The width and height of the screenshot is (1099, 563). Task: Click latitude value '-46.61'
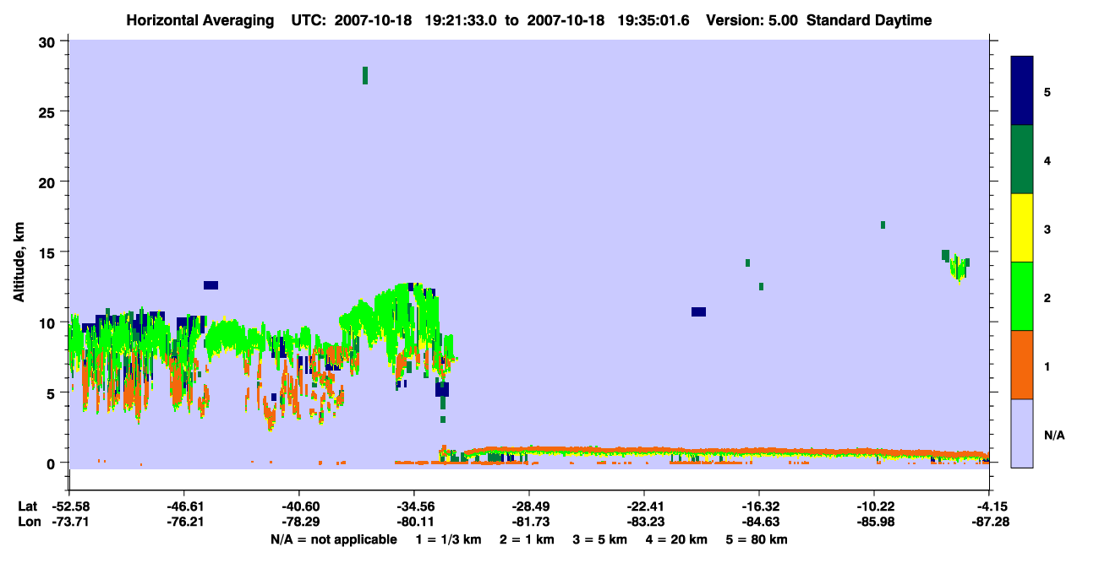pos(183,506)
